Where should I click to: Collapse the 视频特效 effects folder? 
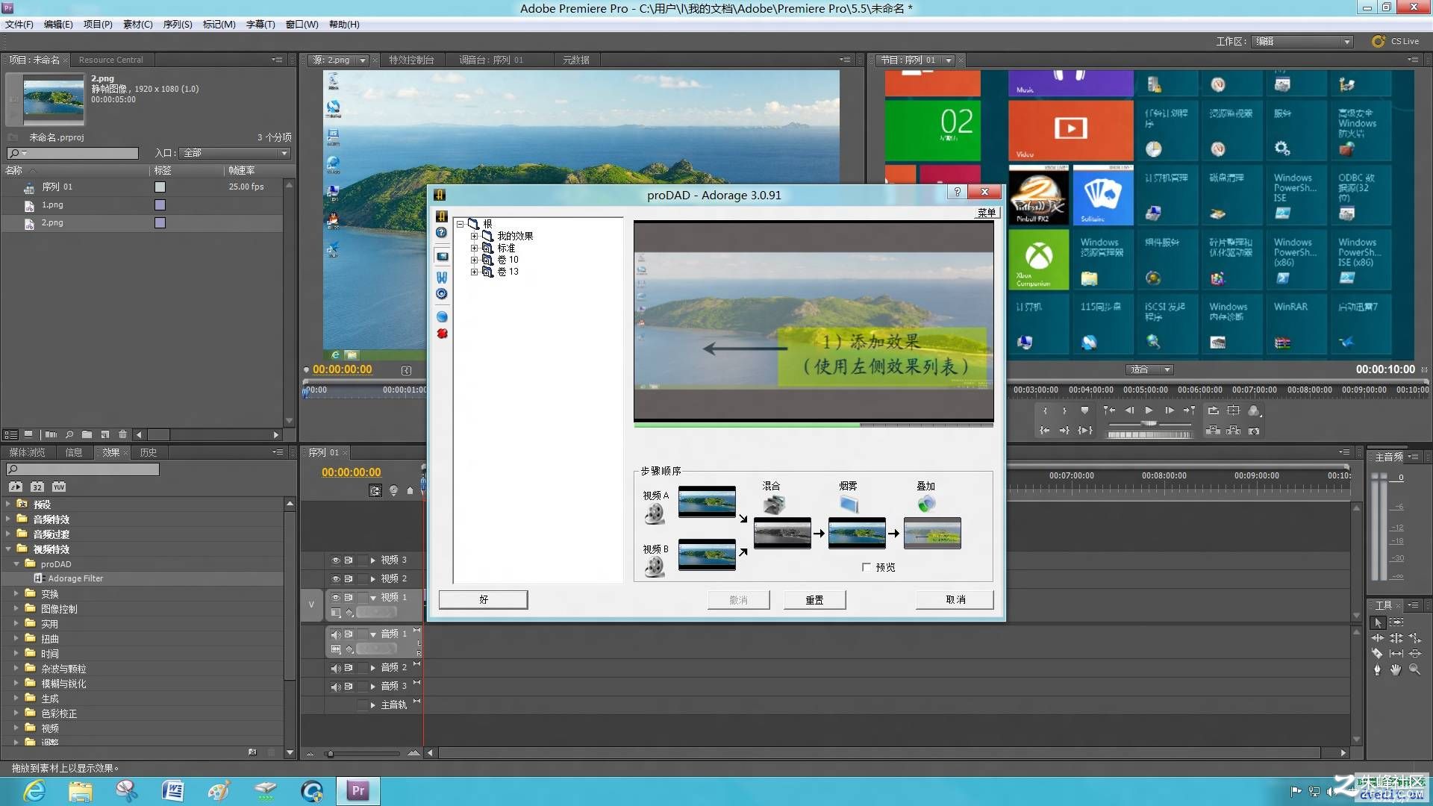pos(8,549)
